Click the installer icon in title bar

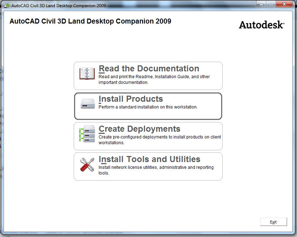7,6
